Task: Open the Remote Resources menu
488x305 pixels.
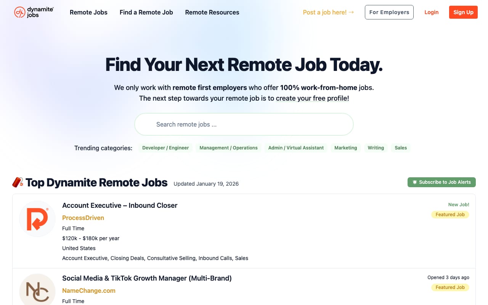Action: click(x=212, y=12)
